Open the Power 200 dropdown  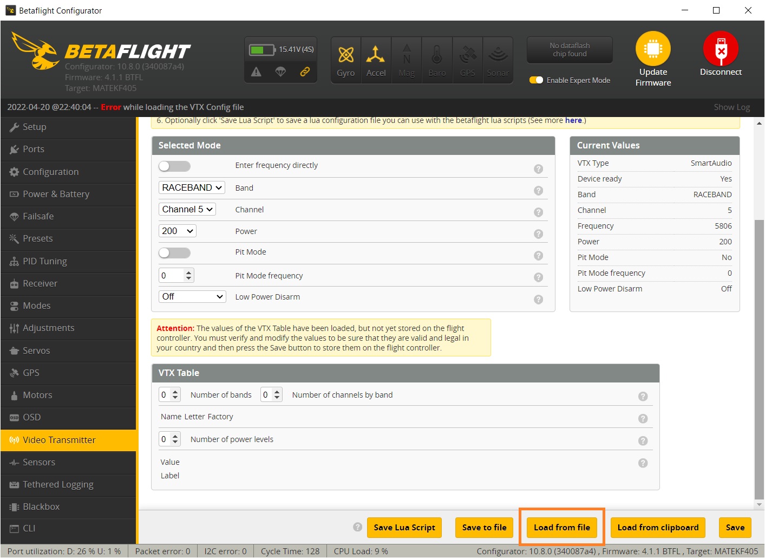coord(178,231)
